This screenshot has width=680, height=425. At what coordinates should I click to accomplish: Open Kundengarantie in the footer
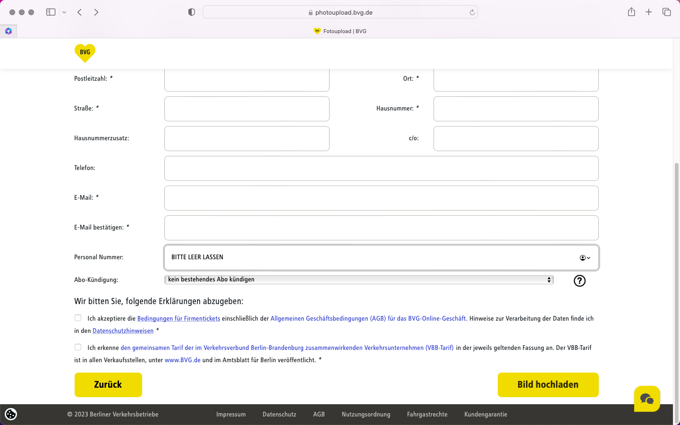click(486, 415)
